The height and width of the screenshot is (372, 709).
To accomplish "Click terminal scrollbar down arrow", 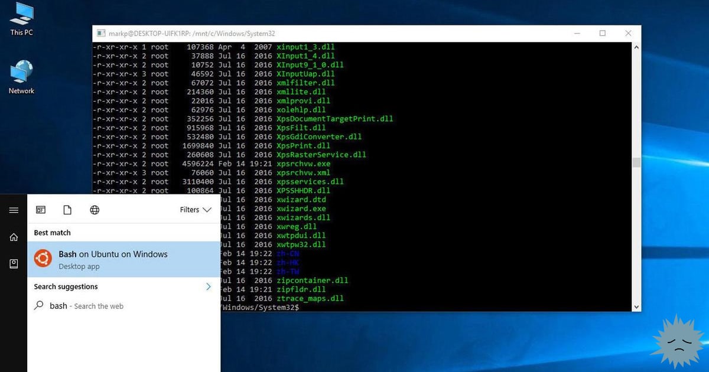I will pos(636,307).
